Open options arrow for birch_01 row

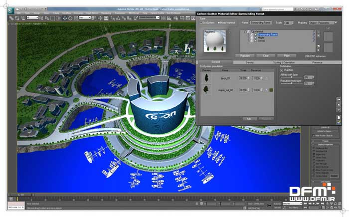tap(266, 78)
